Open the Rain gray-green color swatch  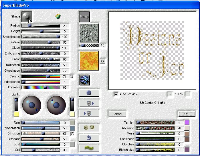click(72, 123)
